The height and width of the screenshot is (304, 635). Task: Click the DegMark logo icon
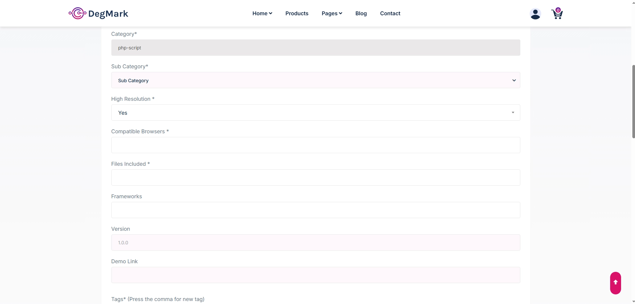pos(77,13)
